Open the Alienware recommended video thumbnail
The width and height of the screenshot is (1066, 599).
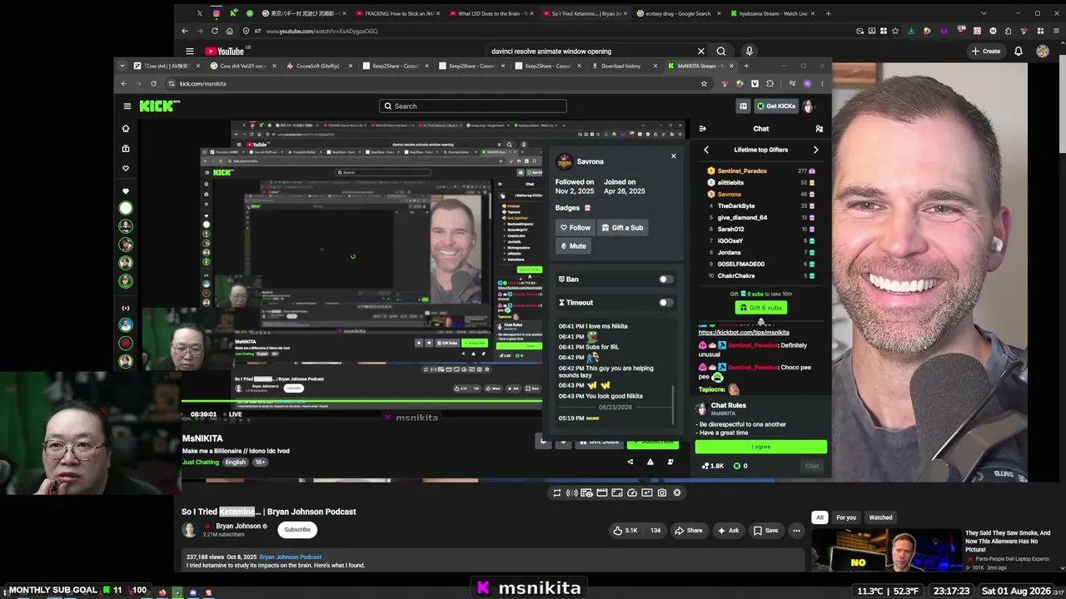[x=886, y=551]
